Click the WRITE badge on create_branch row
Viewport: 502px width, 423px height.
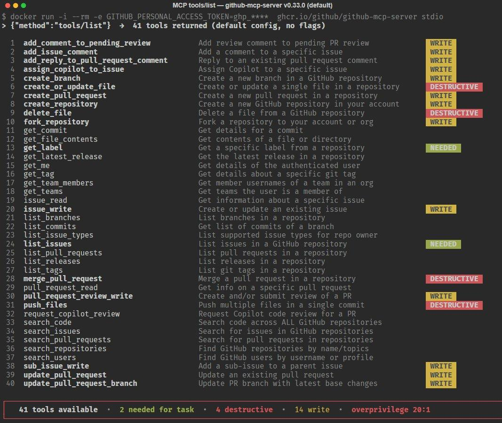tap(441, 78)
